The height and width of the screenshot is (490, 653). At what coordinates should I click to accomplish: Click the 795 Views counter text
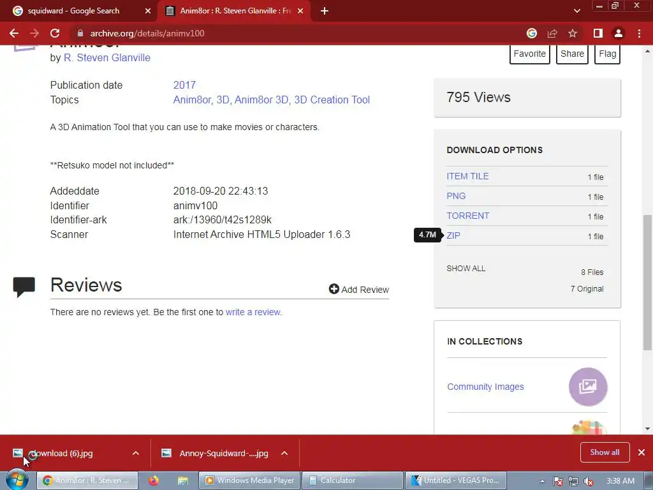pos(478,97)
